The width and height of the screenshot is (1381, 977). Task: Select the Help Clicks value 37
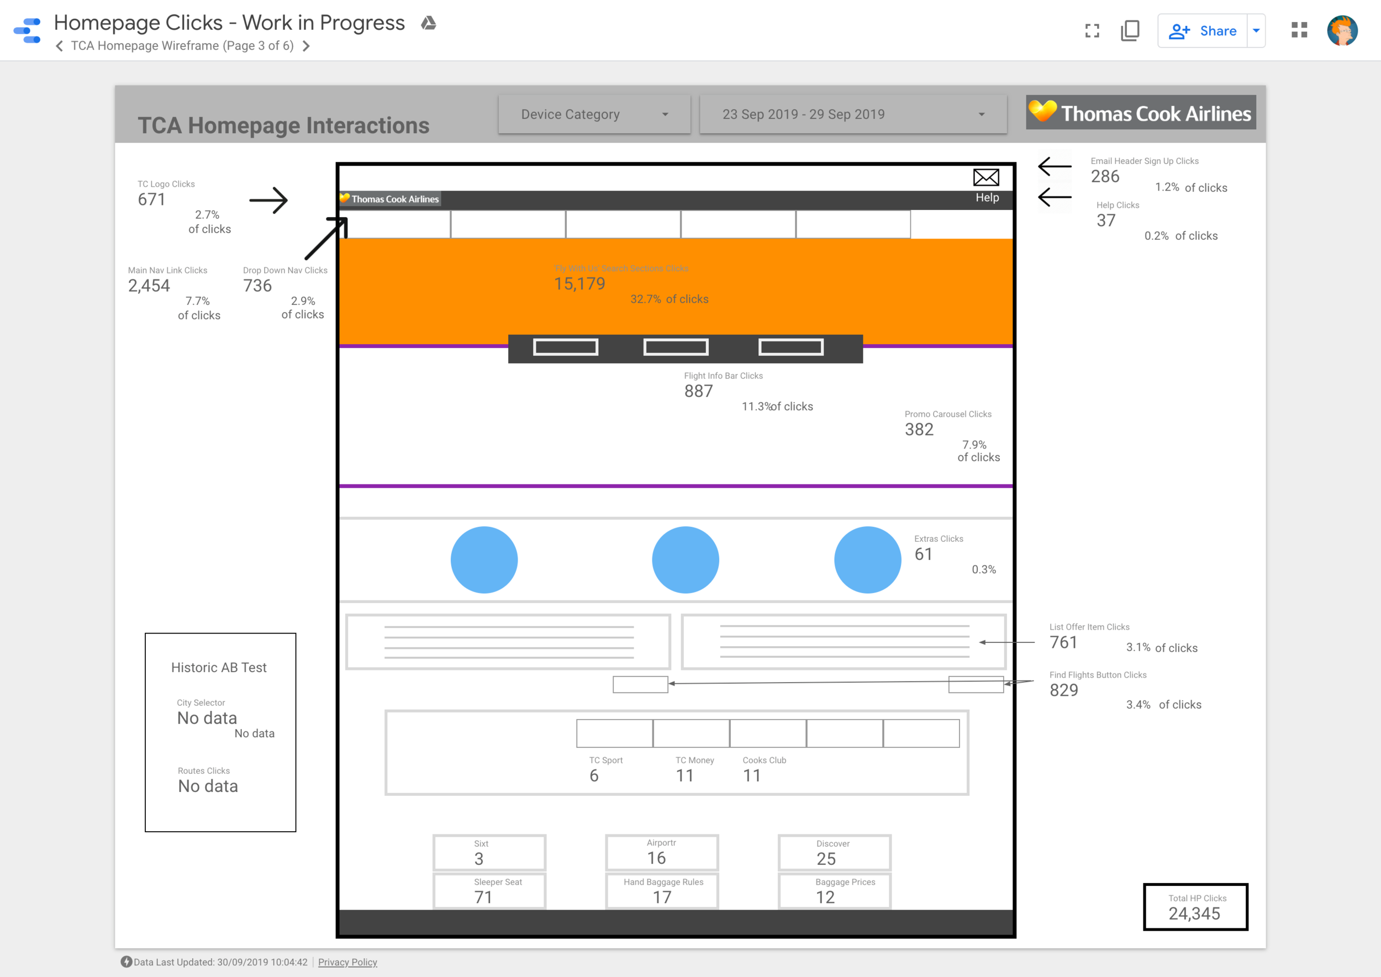pyautogui.click(x=1106, y=221)
